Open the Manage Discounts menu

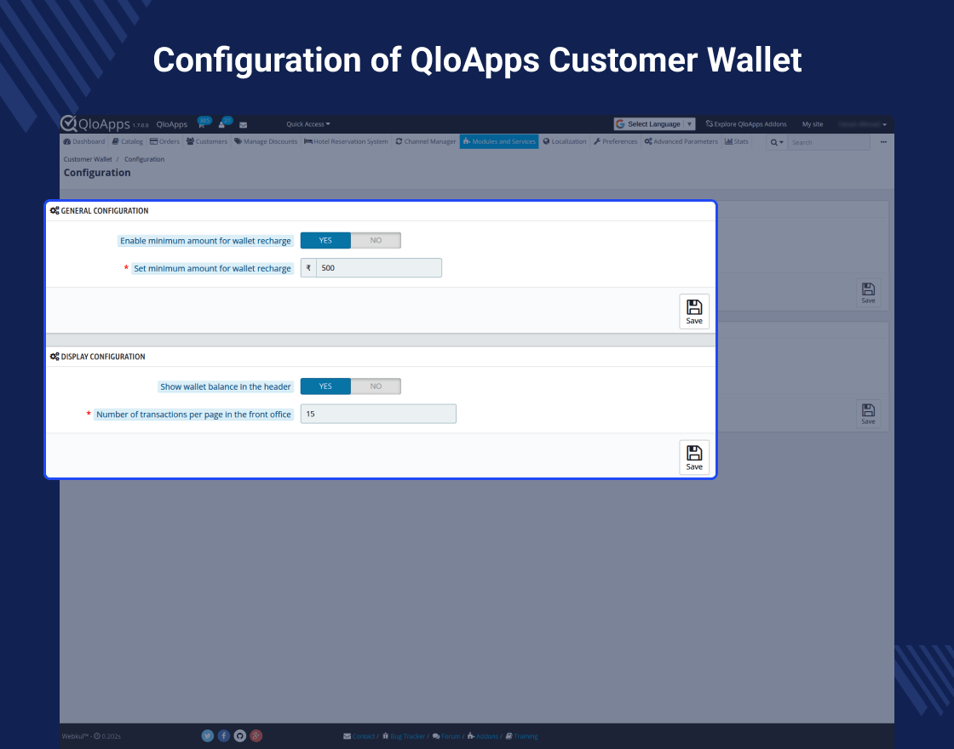coord(266,141)
